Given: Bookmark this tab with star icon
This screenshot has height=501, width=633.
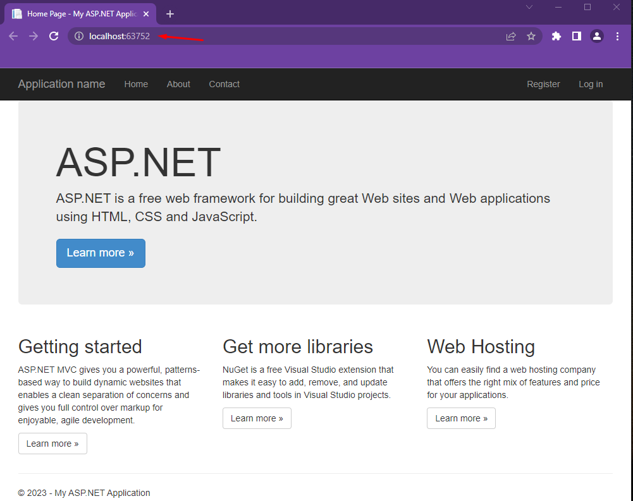Looking at the screenshot, I should pyautogui.click(x=531, y=36).
